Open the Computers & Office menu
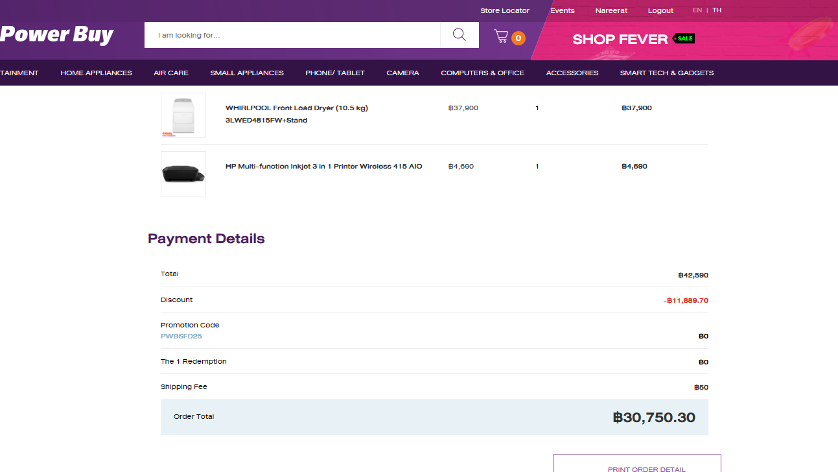 click(483, 73)
